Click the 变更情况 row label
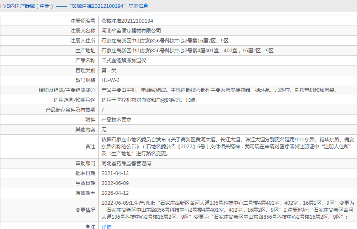This screenshot has height=229, width=357. [x=85, y=210]
